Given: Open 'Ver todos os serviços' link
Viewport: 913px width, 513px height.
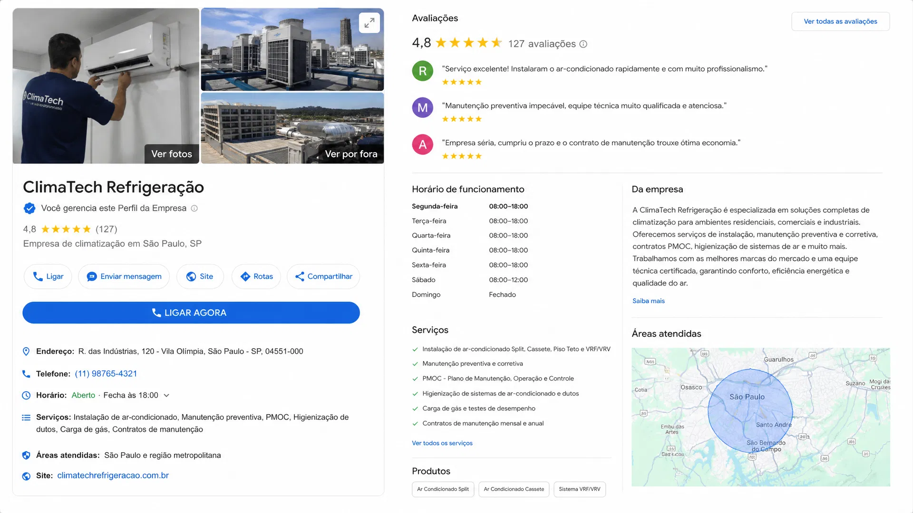Looking at the screenshot, I should pos(442,443).
